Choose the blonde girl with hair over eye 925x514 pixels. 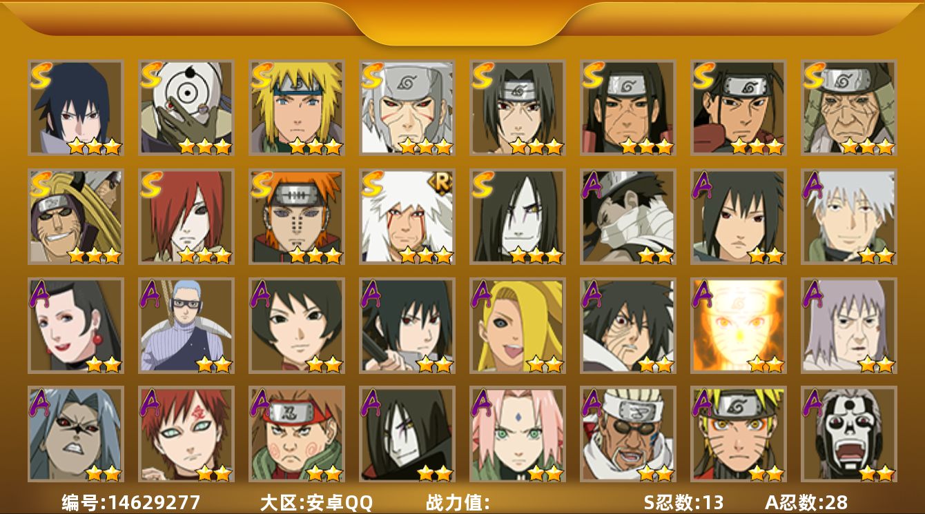518,325
